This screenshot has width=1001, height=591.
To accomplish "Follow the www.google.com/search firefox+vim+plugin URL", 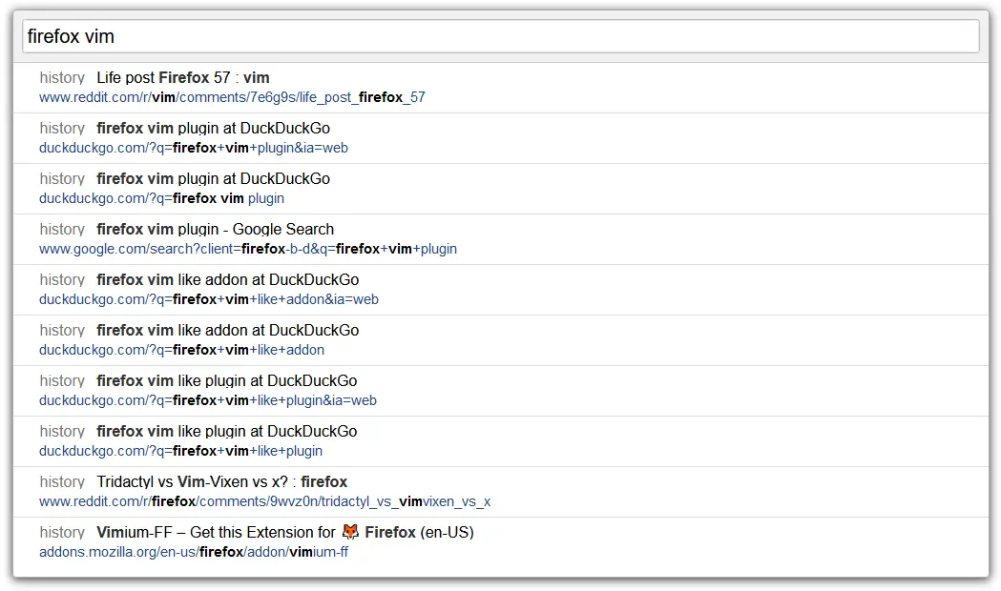I will point(248,249).
